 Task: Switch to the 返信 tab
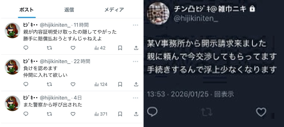[69, 10]
